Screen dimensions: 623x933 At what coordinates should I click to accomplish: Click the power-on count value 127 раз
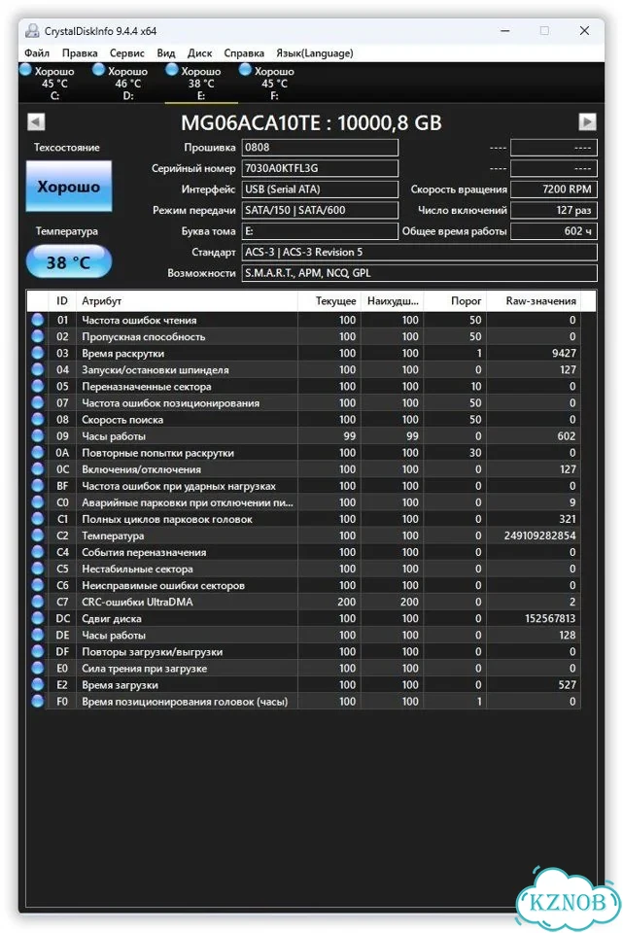point(553,210)
